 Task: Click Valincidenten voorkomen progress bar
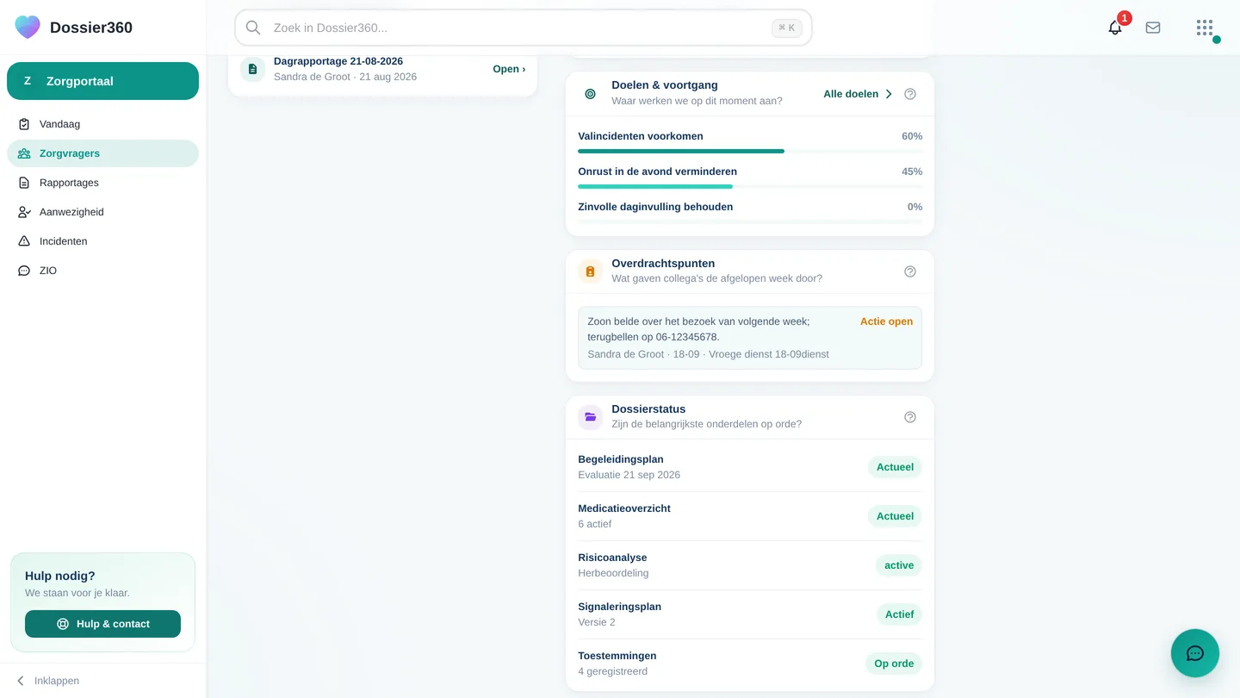click(x=750, y=151)
